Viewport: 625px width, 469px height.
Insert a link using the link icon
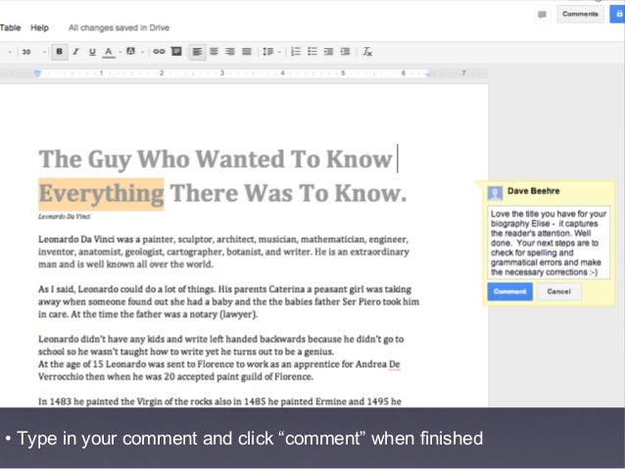coord(159,51)
